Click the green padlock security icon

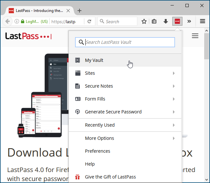pos(23,21)
